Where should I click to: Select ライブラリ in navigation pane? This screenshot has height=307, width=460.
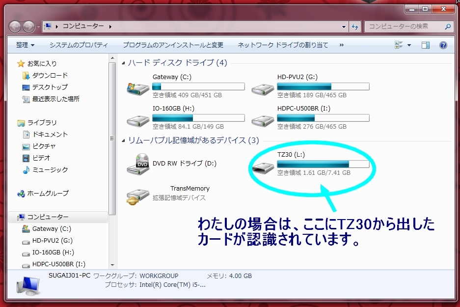tap(42, 122)
